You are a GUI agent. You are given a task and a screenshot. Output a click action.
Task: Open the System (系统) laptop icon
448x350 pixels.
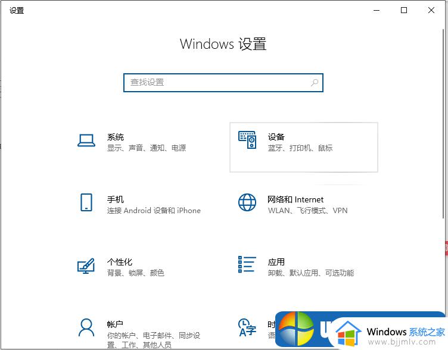click(86, 140)
